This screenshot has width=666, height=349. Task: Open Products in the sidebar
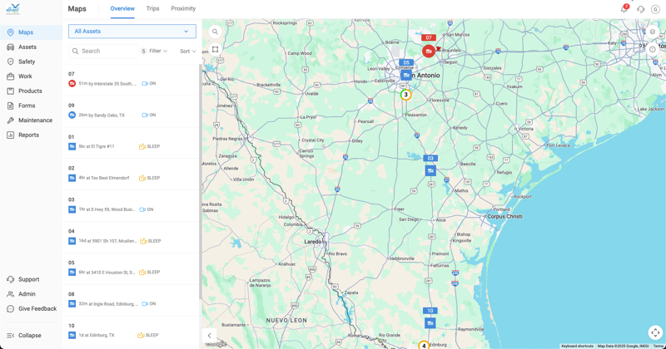click(31, 91)
